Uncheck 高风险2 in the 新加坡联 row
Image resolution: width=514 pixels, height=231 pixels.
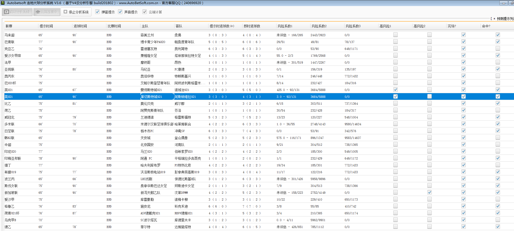430,192
